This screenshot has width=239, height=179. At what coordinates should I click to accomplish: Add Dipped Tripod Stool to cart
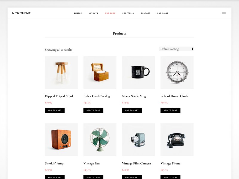tap(55, 110)
